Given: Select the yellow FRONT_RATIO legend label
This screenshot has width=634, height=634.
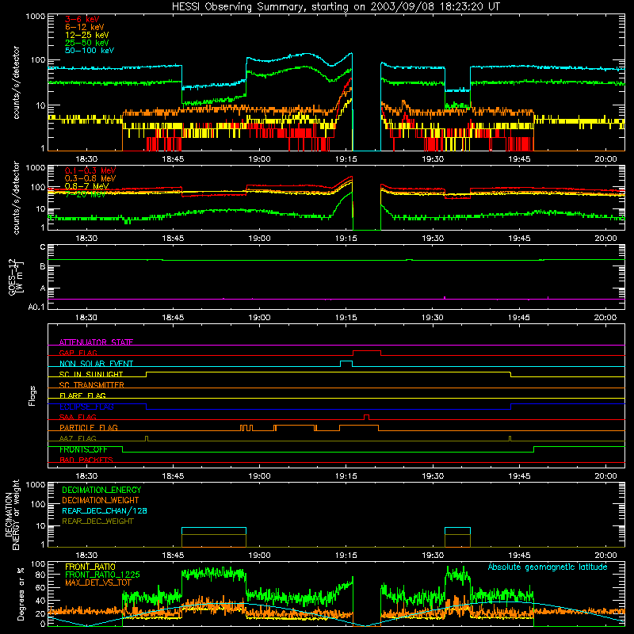Looking at the screenshot, I should [x=90, y=567].
